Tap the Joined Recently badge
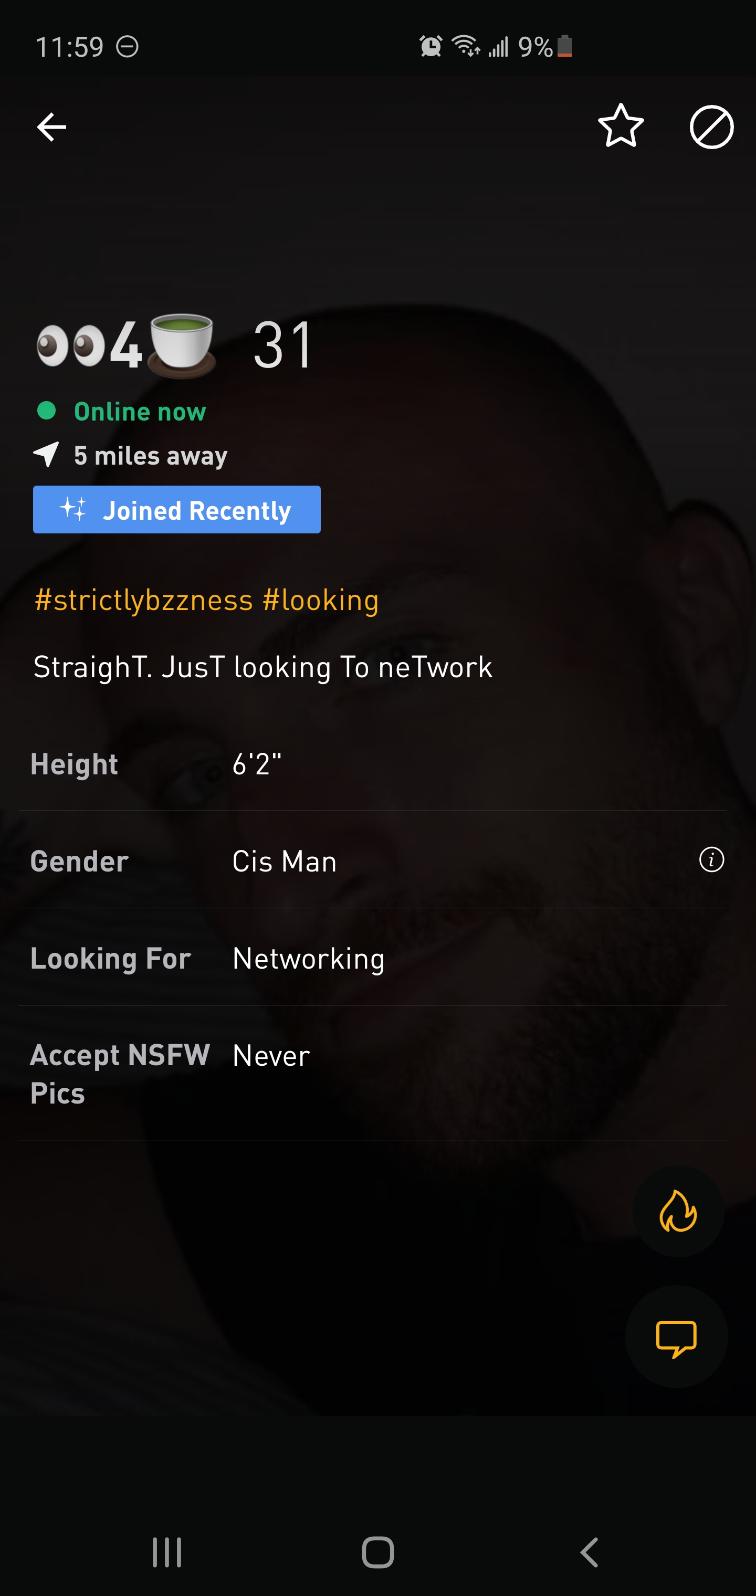The width and height of the screenshot is (756, 1596). (x=176, y=510)
